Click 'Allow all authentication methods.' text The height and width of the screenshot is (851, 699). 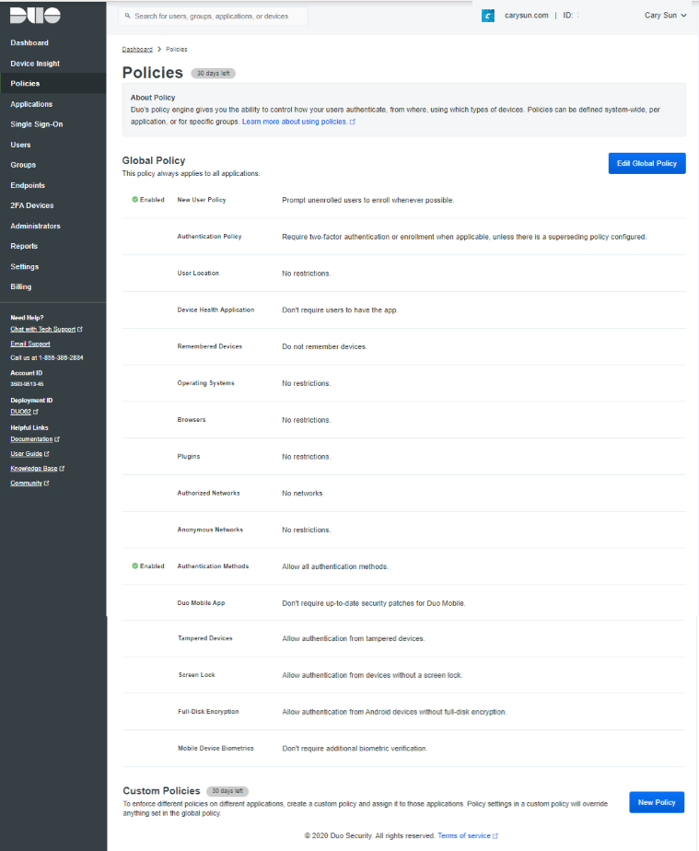pos(335,566)
